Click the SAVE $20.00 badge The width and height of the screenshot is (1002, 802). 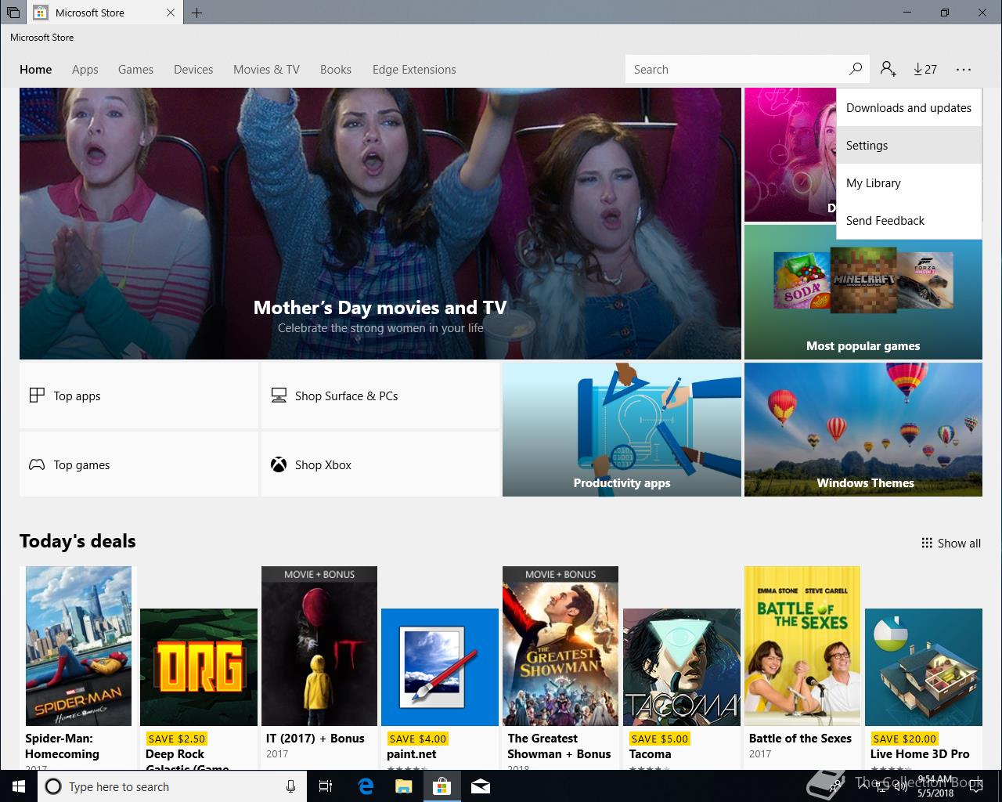[904, 739]
